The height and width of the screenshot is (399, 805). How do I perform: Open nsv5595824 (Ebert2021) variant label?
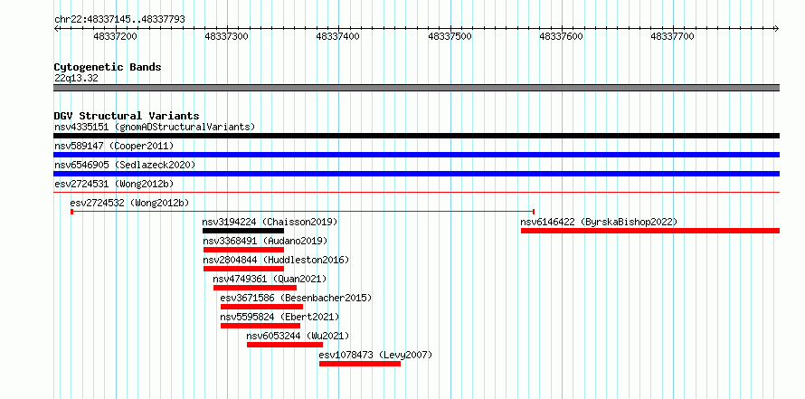click(x=279, y=317)
